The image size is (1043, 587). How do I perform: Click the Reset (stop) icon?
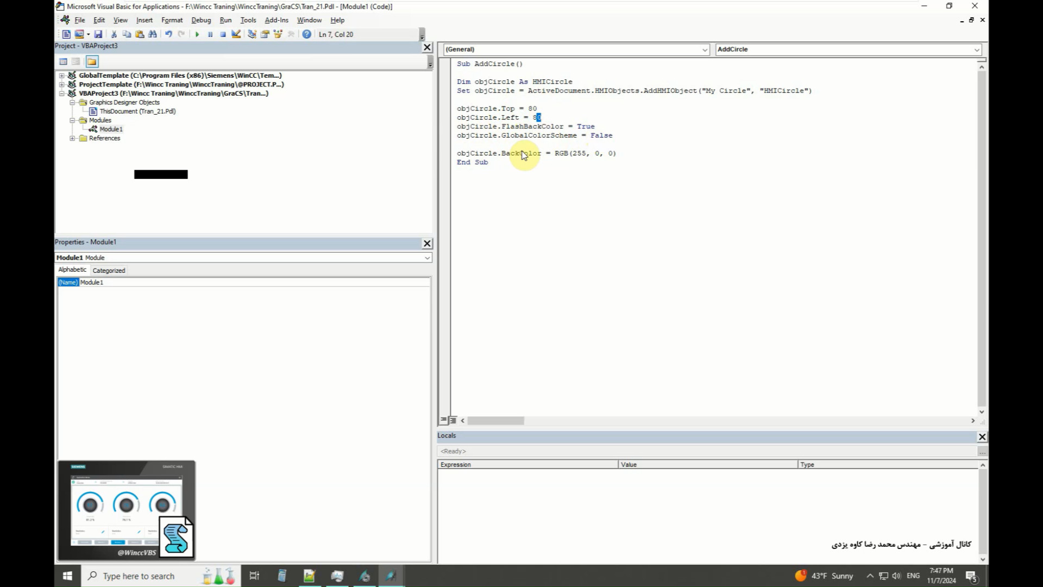223,34
